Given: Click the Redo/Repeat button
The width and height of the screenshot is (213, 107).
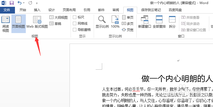Looking at the screenshot, I should (x=30, y=3).
